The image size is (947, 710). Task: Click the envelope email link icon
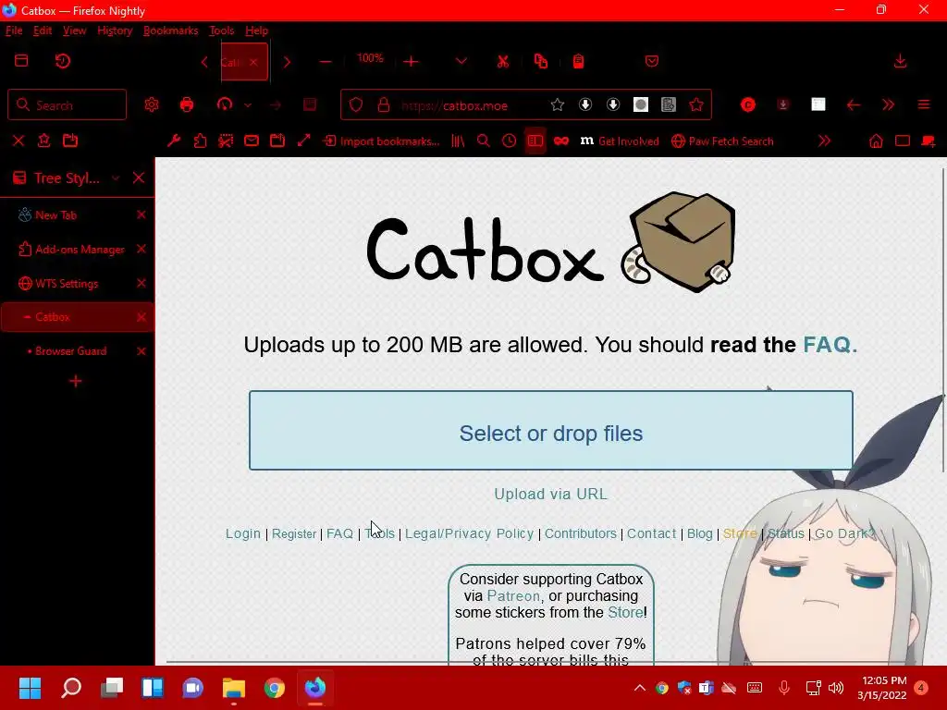[252, 141]
